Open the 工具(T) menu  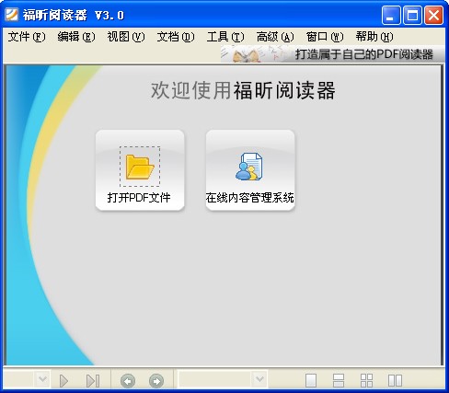point(225,37)
